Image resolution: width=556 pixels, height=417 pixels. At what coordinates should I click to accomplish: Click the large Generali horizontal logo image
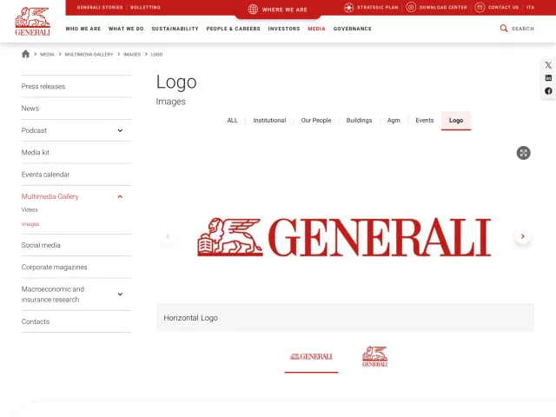click(344, 237)
